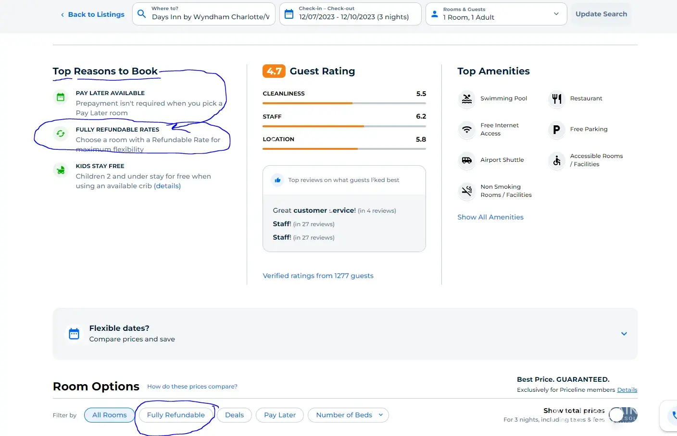
Task: Click the Swimming Pool amenity icon
Action: [466, 99]
